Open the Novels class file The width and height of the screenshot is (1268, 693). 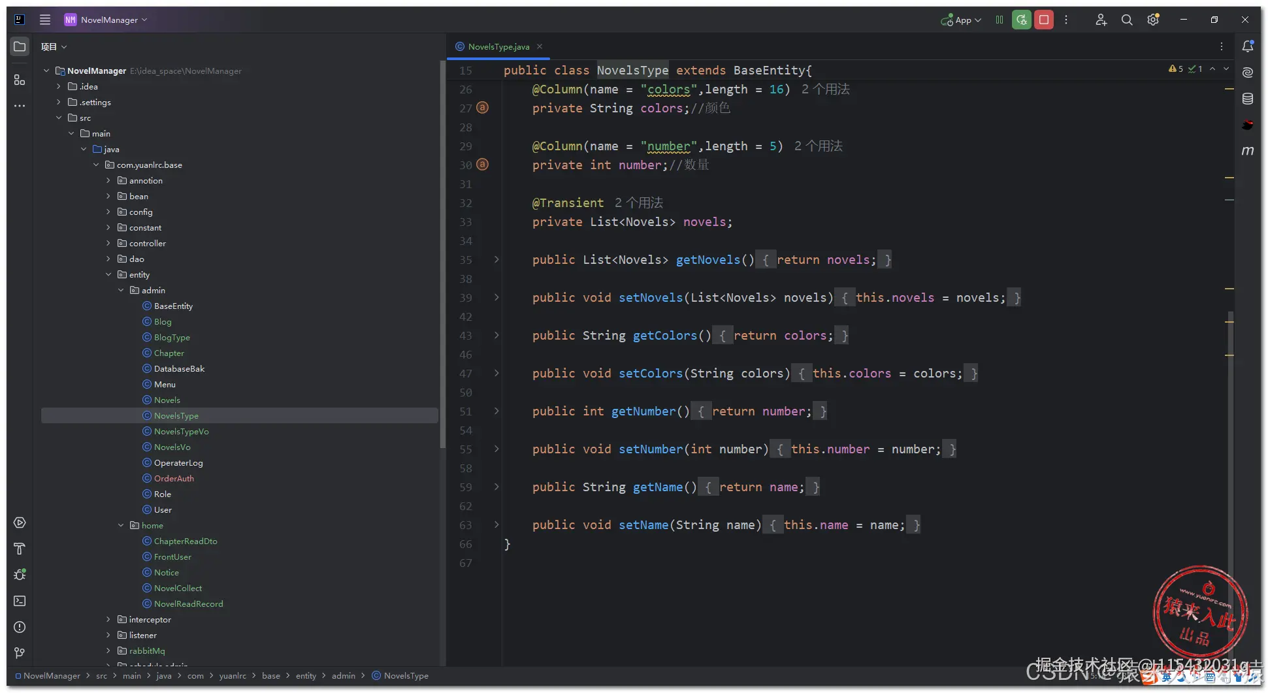click(167, 400)
